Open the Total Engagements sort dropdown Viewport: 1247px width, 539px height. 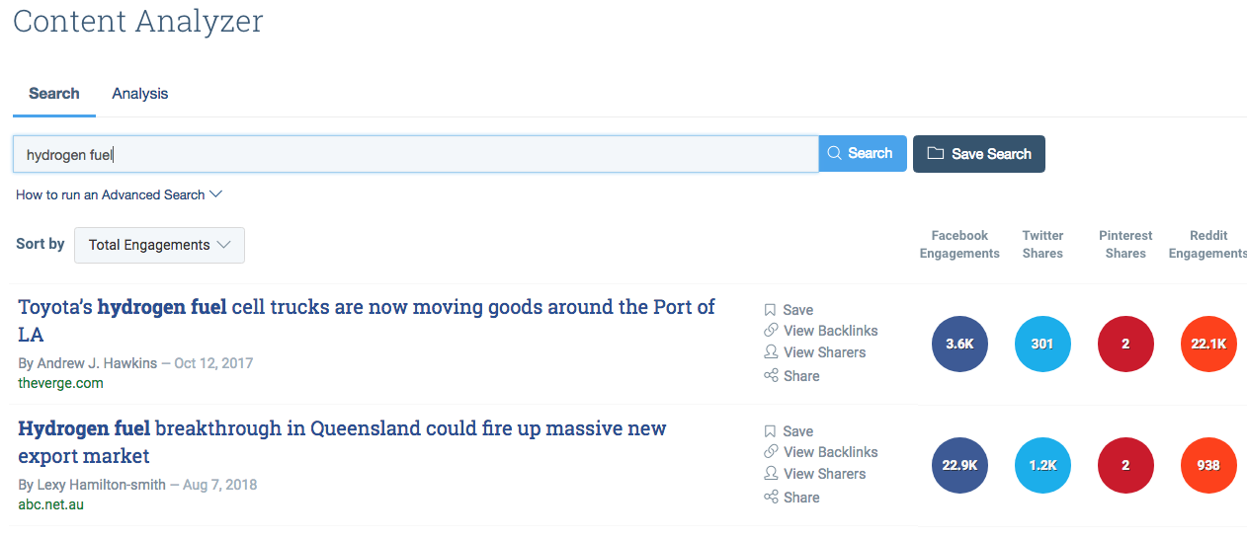tap(159, 245)
